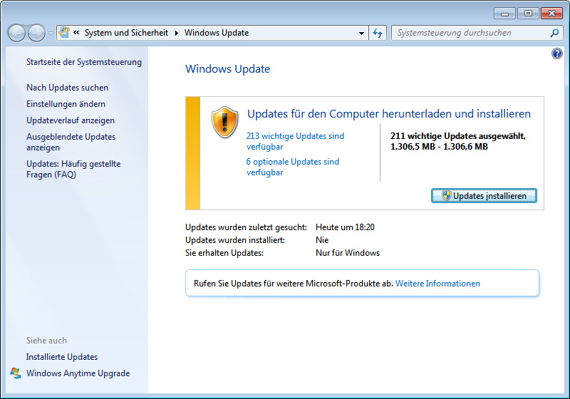This screenshot has height=399, width=570.
Task: Click '211 wichtige Updates ausgewählt' text
Action: point(458,136)
